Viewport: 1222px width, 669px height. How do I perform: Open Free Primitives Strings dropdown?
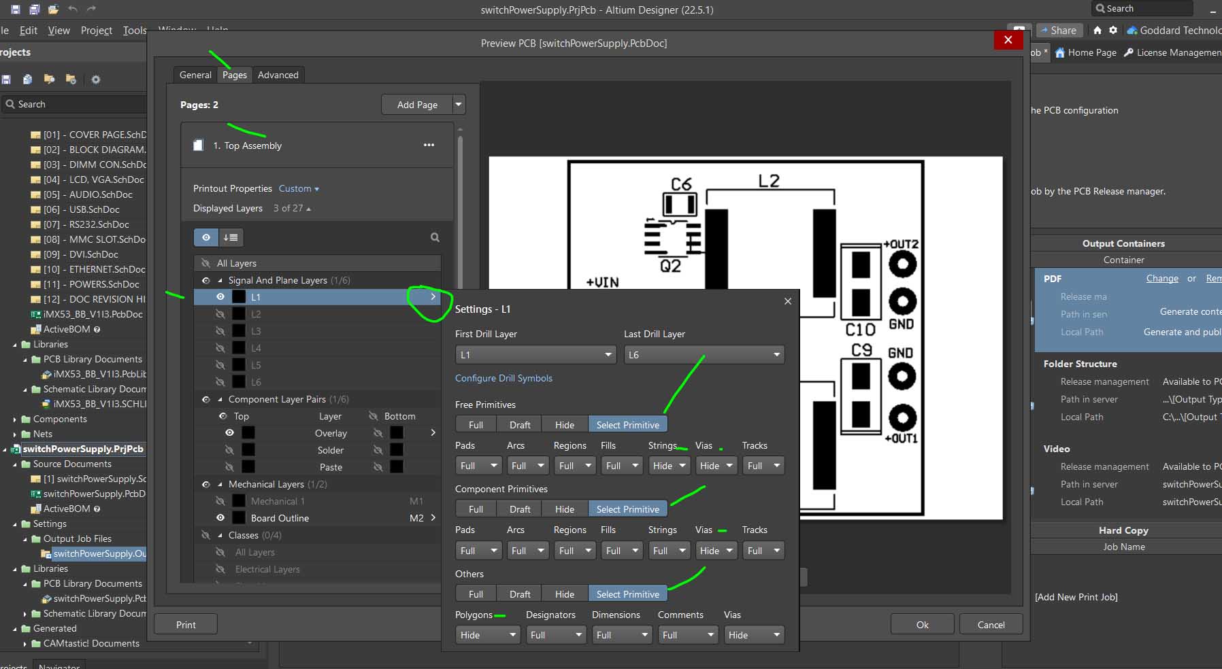[669, 466]
